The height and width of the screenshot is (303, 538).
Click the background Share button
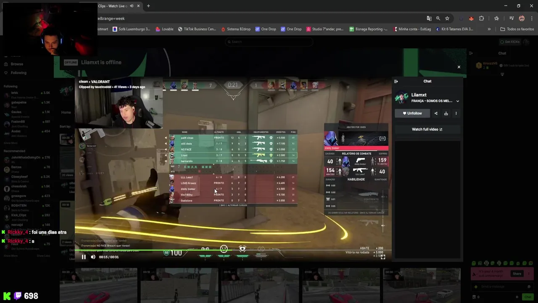point(517,274)
